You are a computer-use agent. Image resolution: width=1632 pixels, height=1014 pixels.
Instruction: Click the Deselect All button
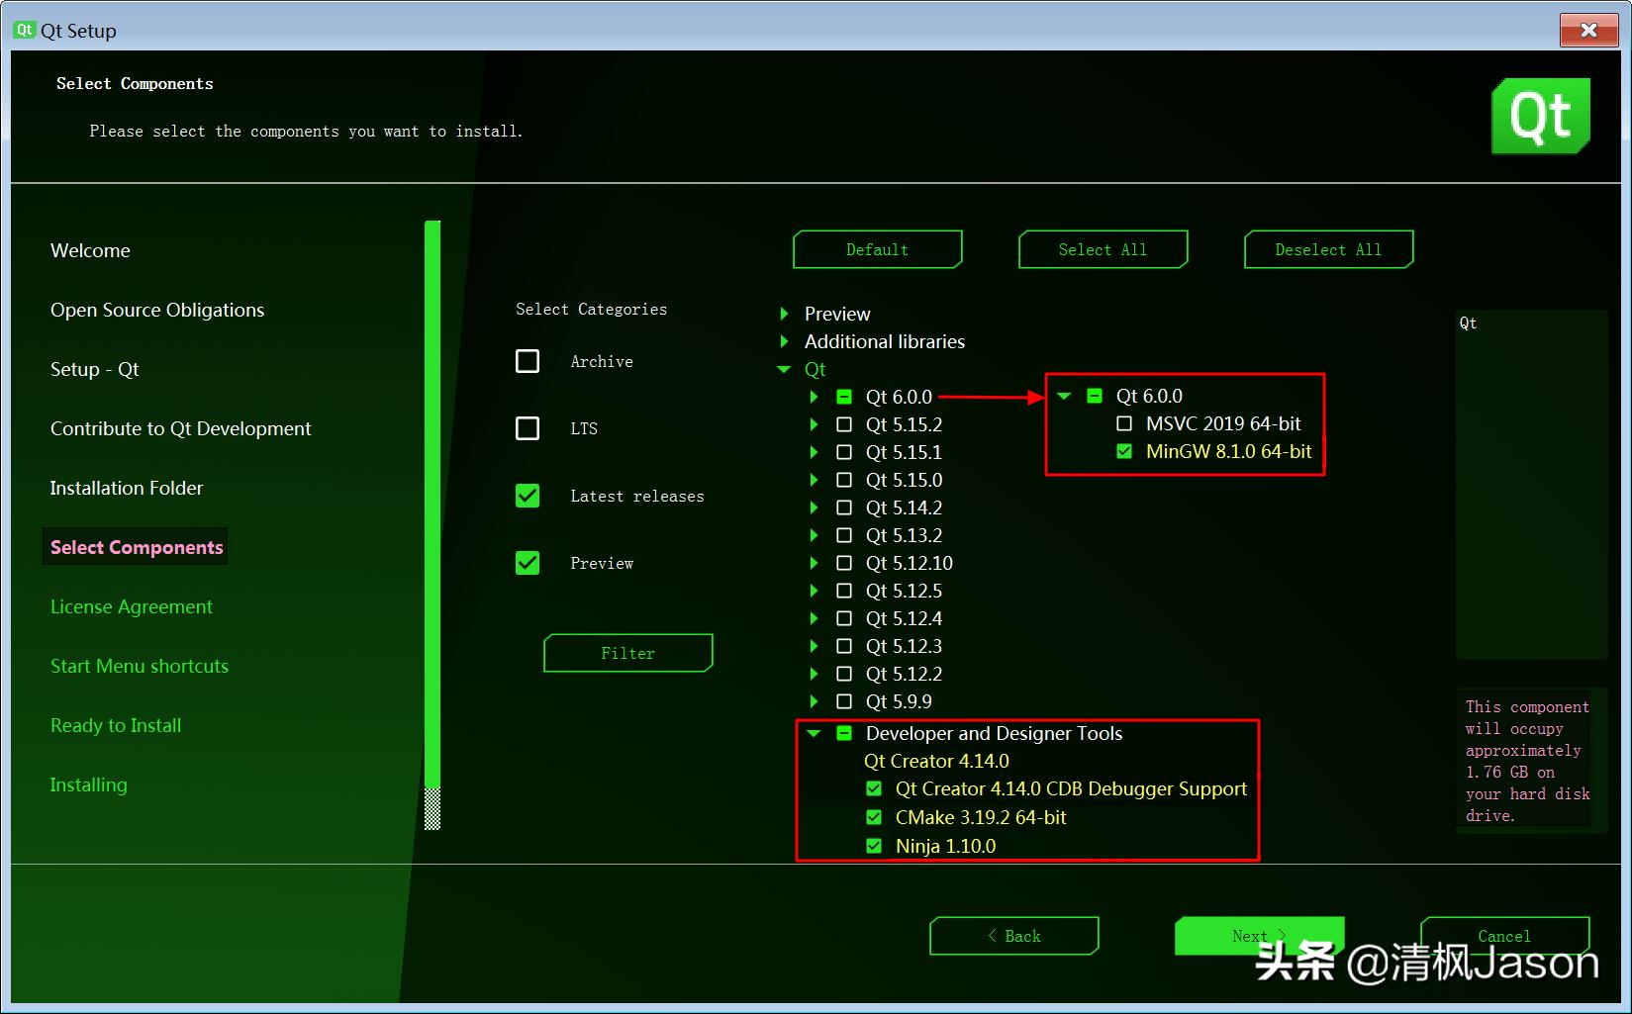1328,249
